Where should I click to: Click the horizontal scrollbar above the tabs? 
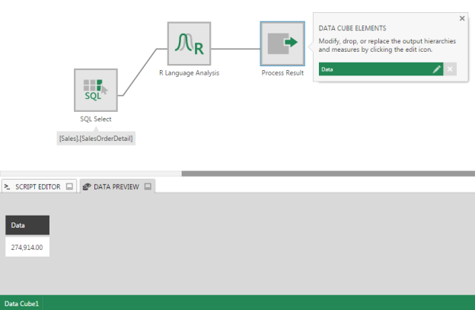pyautogui.click(x=327, y=174)
